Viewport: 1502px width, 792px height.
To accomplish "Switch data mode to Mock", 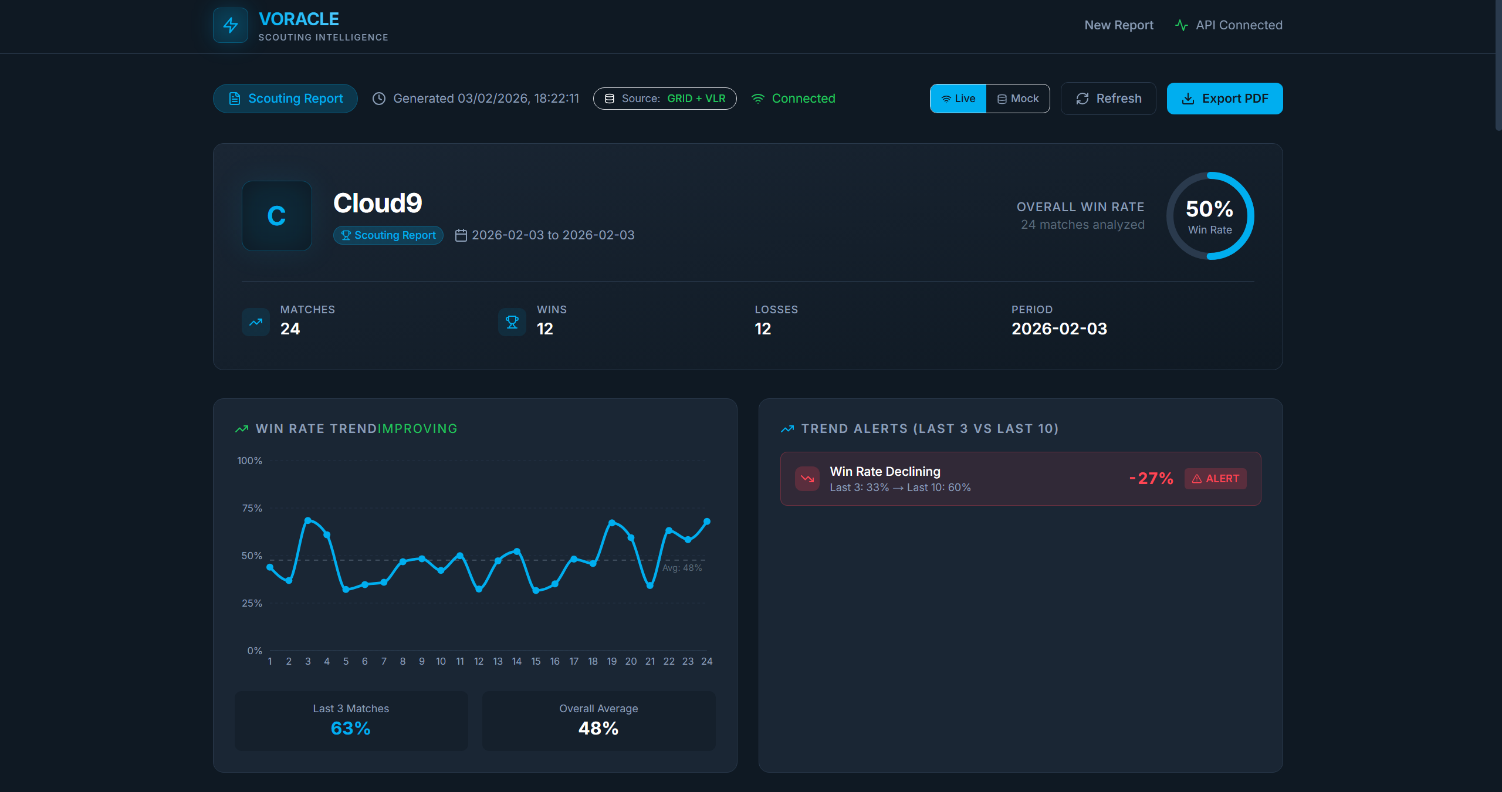I will coord(1018,99).
